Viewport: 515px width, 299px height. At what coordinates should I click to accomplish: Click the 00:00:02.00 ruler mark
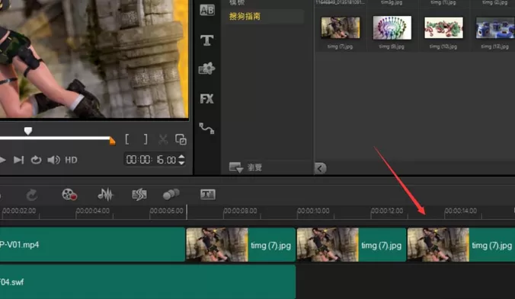(x=19, y=211)
